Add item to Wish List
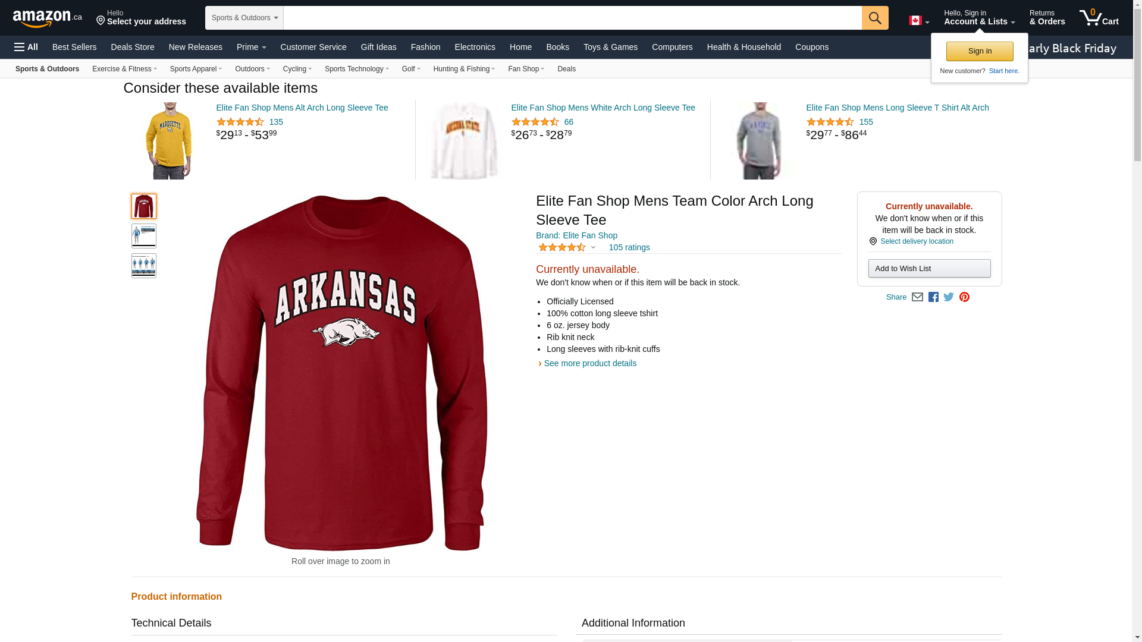1142x642 pixels. coord(928,268)
